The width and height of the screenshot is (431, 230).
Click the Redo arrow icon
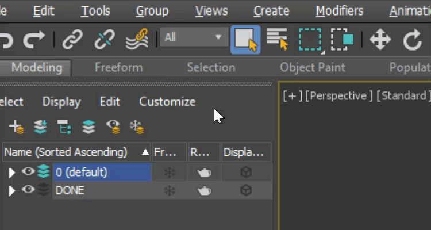click(x=34, y=40)
